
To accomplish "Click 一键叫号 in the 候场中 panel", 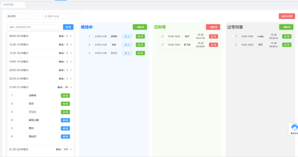I will pos(140,27).
